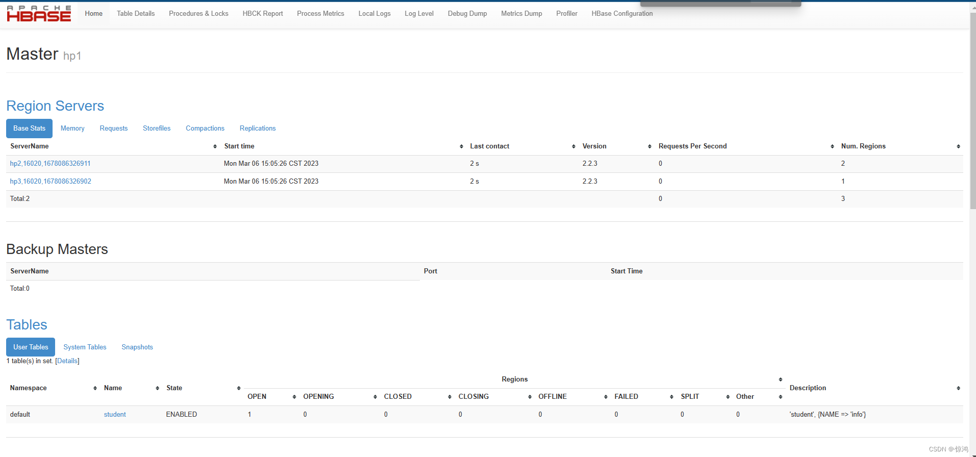This screenshot has width=976, height=457.
Task: Click the Apache HBase logo
Action: pyautogui.click(x=39, y=14)
